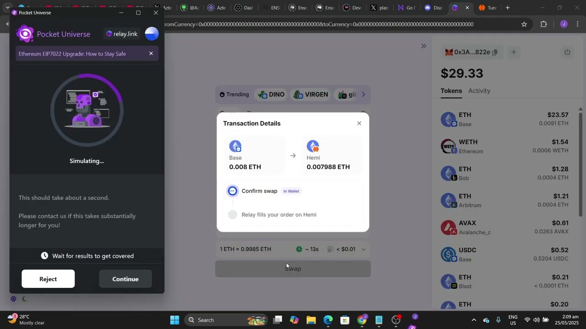
Task: Click the $29.33 wallet balance
Action: pos(462,73)
